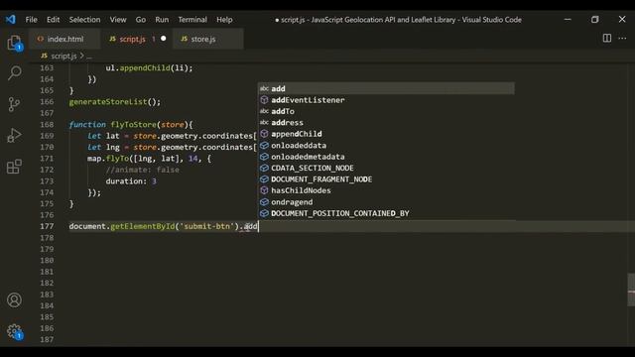Open the Run menu
This screenshot has height=357, width=635.
pyautogui.click(x=162, y=20)
